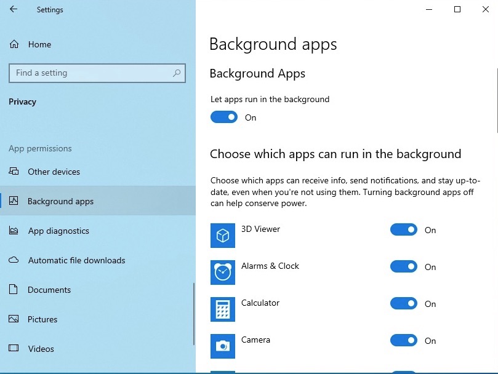The image size is (498, 374).
Task: Click the Background apps sidebar icon
Action: [14, 201]
